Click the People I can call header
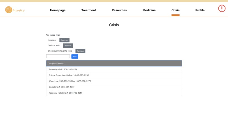Image resolution: width=228 pixels, height=127 pixels. (x=114, y=63)
